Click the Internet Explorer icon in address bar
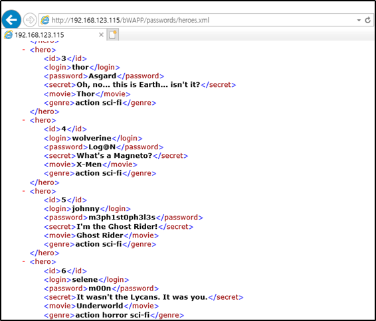Viewport: 376px width, 321px height. click(45, 20)
